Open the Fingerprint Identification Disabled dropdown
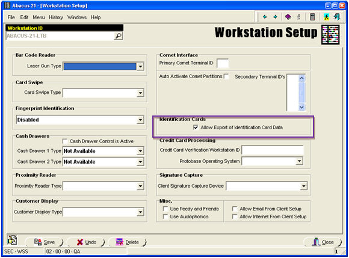349x258 pixels. point(140,120)
